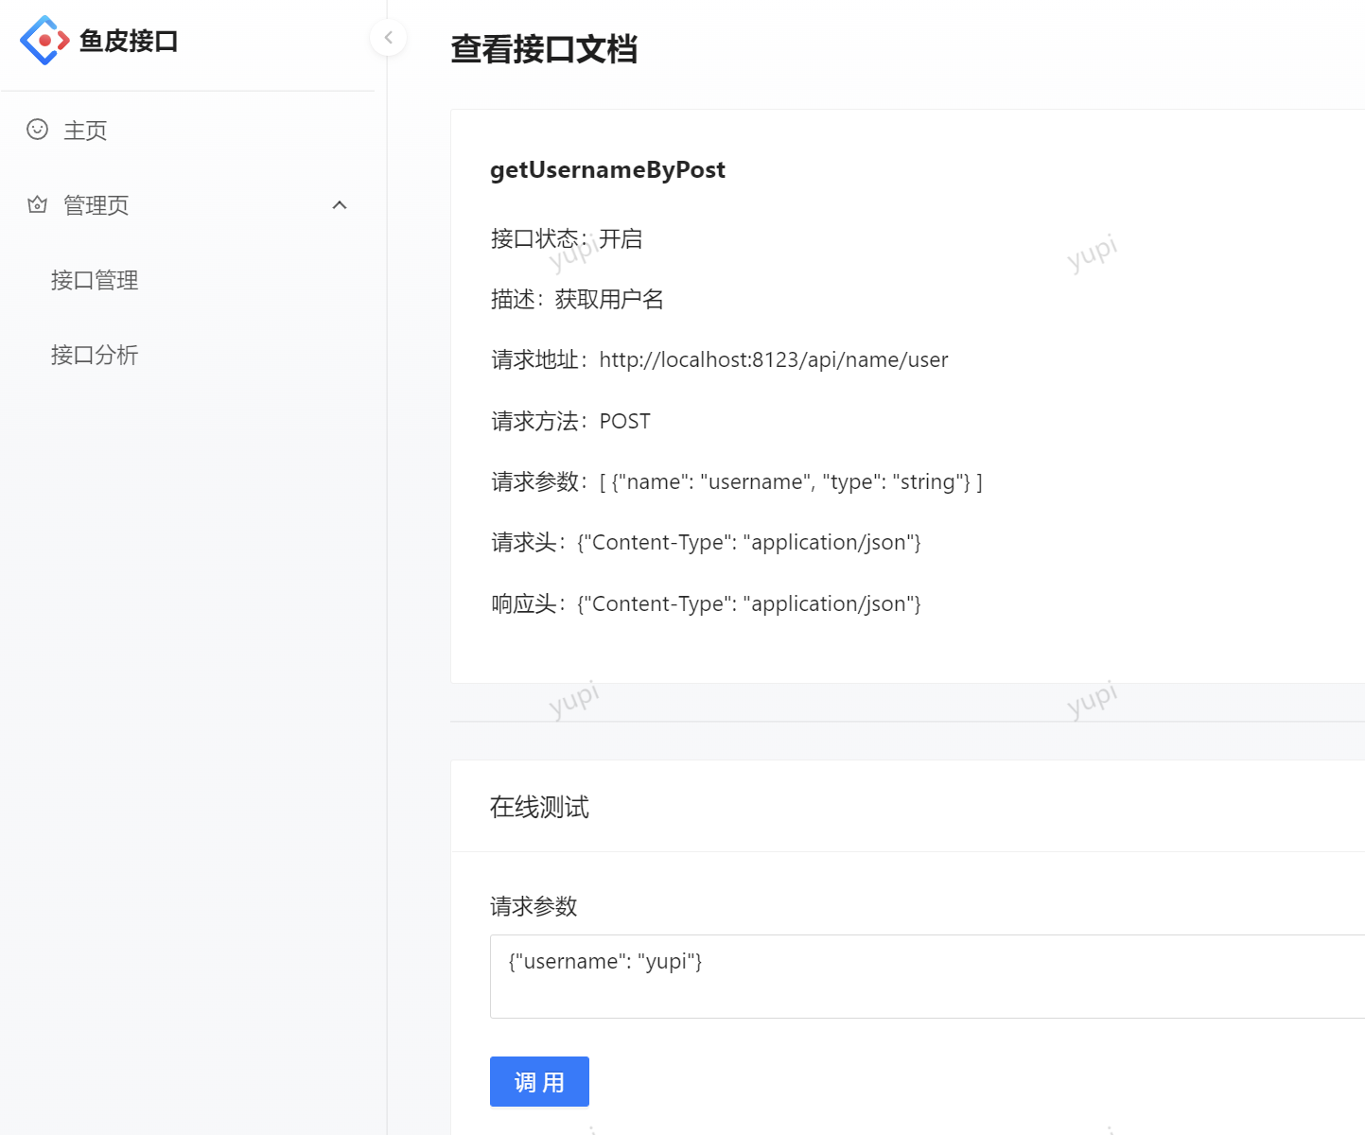The width and height of the screenshot is (1365, 1135).
Task: Open the 主页 menu item
Action: tap(85, 131)
